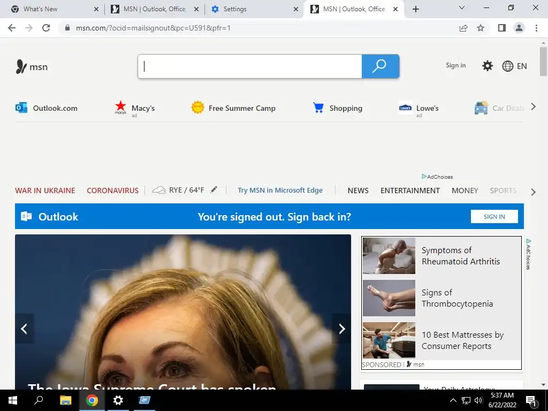548x411 pixels.
Task: Click the share page icon
Action: pos(463,28)
